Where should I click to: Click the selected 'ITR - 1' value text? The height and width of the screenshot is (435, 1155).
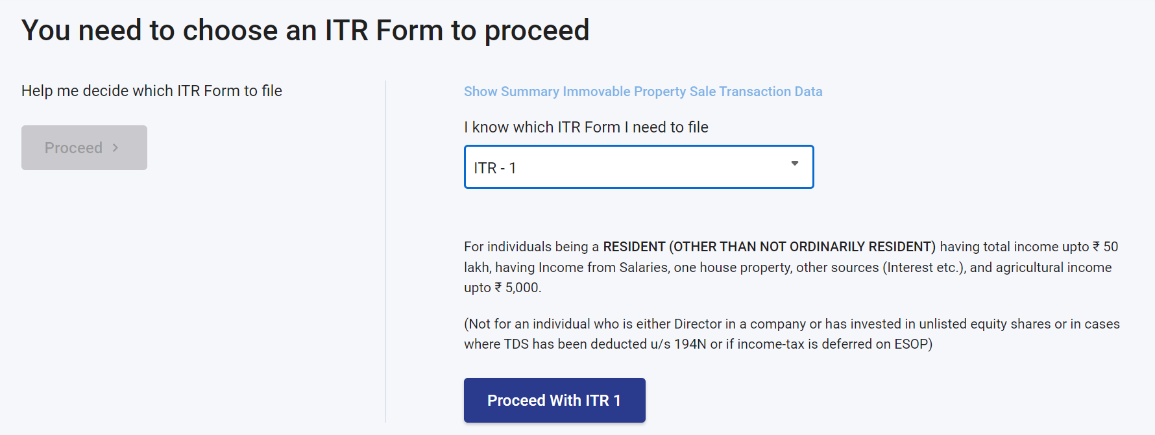(x=494, y=168)
